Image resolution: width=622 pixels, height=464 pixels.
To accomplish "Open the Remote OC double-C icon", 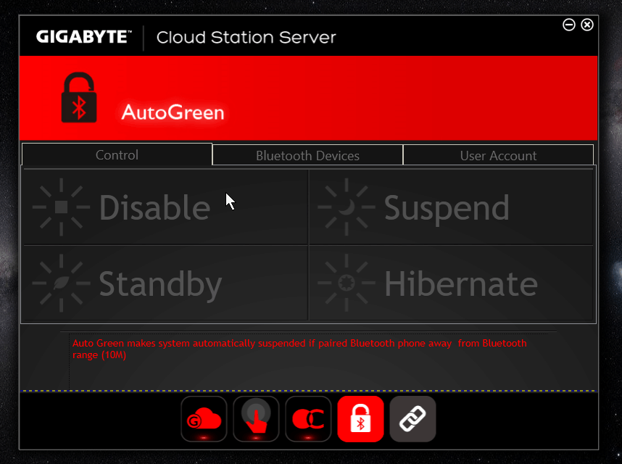I will [x=308, y=419].
